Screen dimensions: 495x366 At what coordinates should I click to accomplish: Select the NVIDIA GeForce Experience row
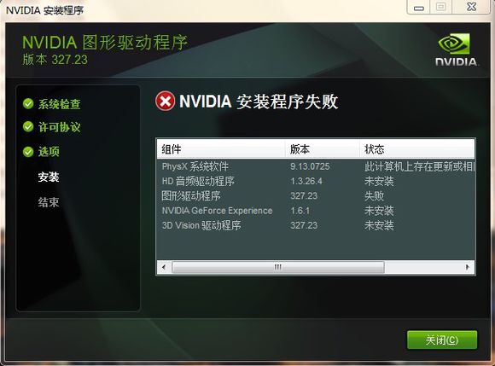(316, 211)
